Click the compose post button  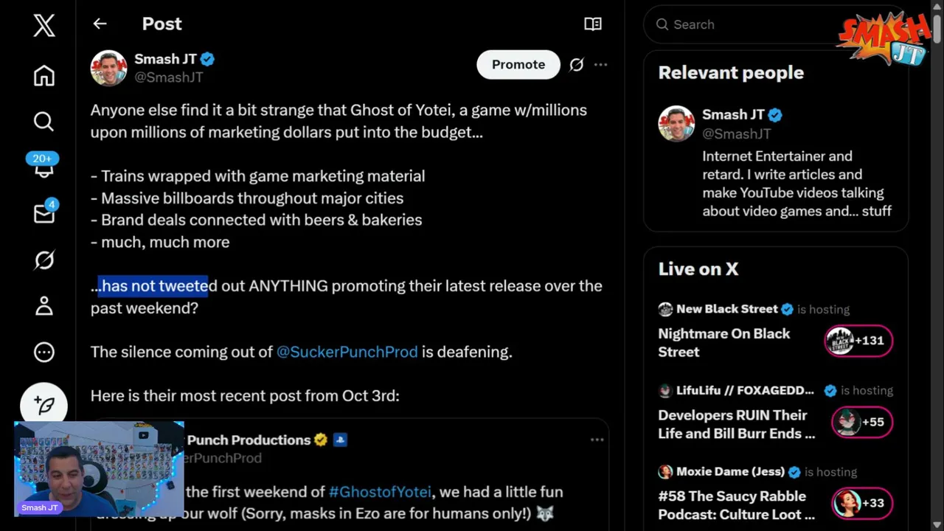click(x=44, y=405)
